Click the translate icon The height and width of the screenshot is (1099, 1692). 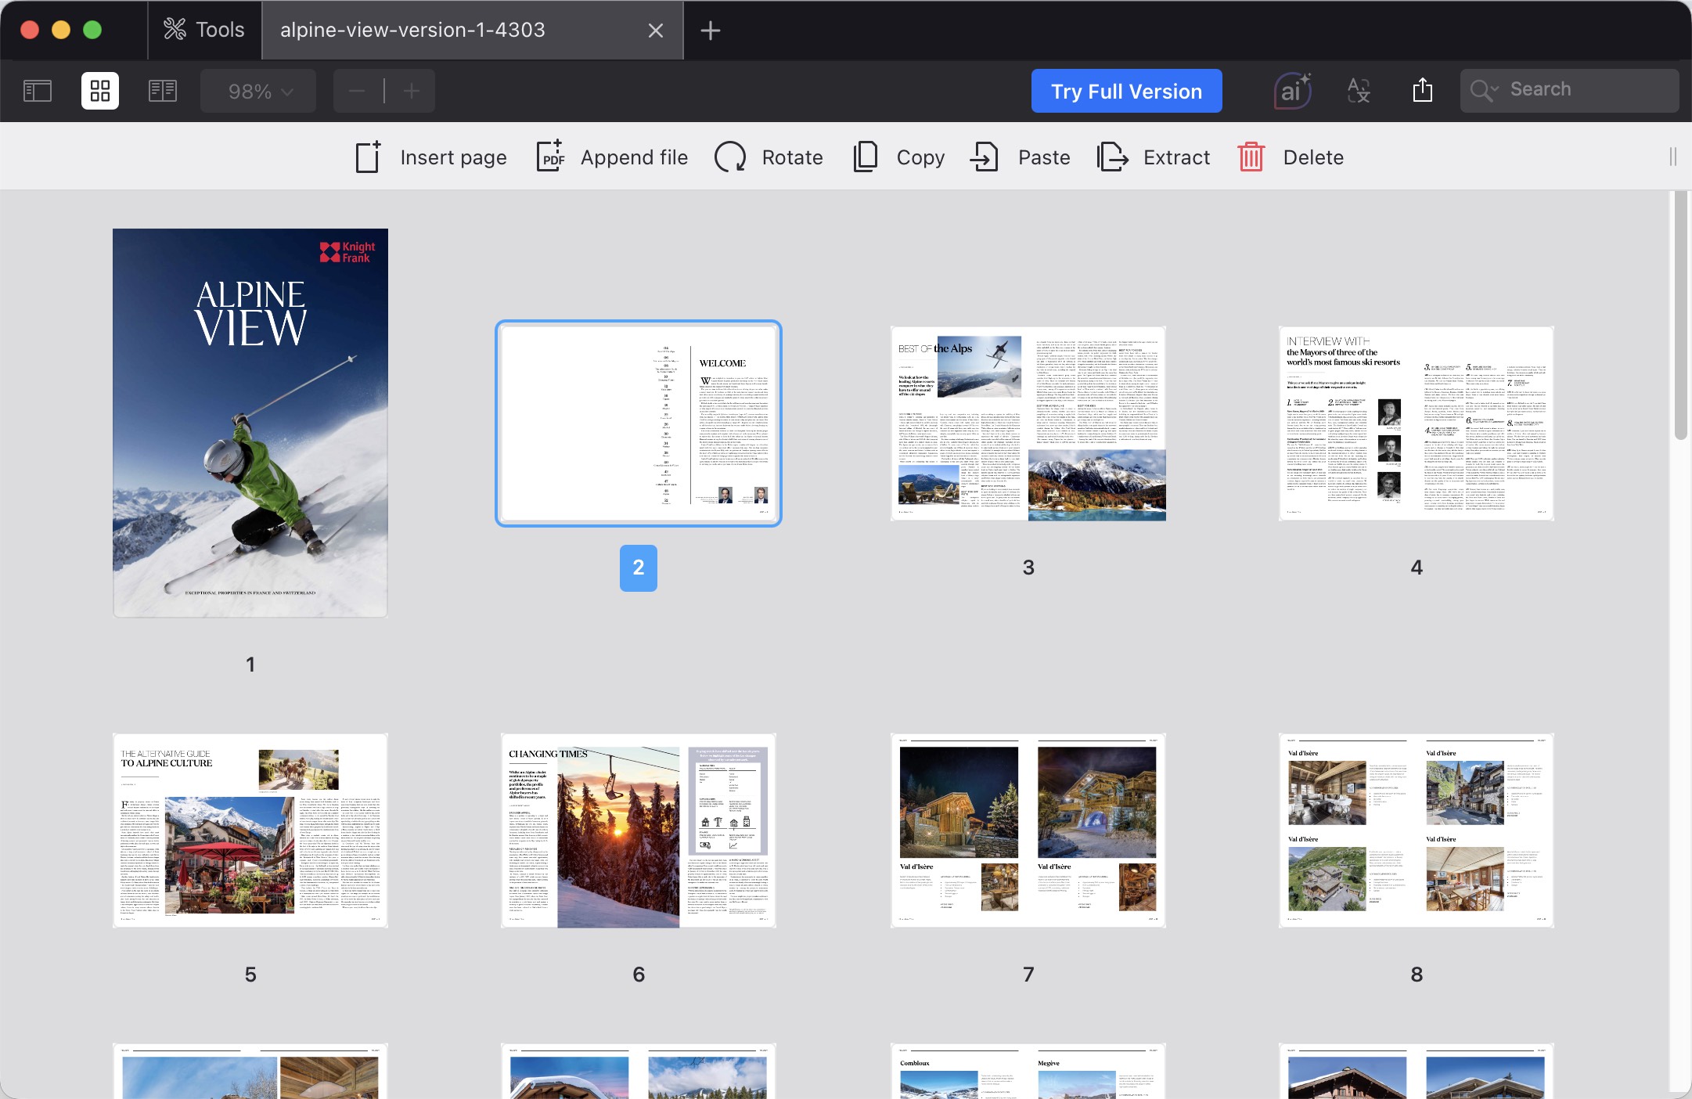click(x=1359, y=91)
